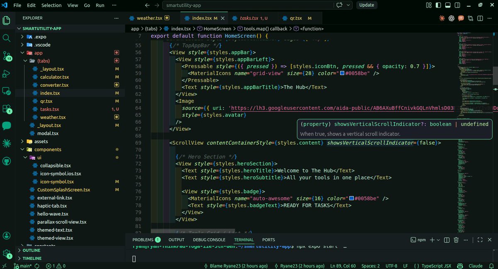Open the Explorer view in activity bar
The image size is (498, 269).
tap(7, 20)
